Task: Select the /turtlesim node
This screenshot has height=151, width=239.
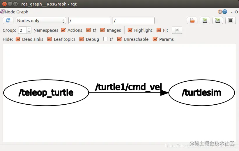Action: pos(201,93)
